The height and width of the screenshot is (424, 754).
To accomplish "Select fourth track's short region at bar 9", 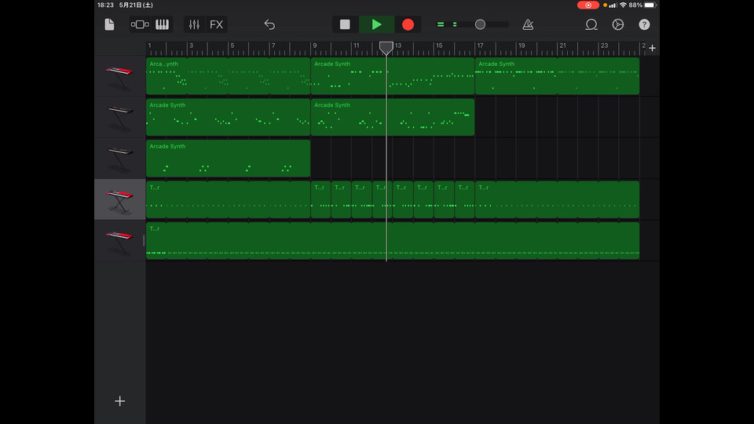I will click(320, 199).
